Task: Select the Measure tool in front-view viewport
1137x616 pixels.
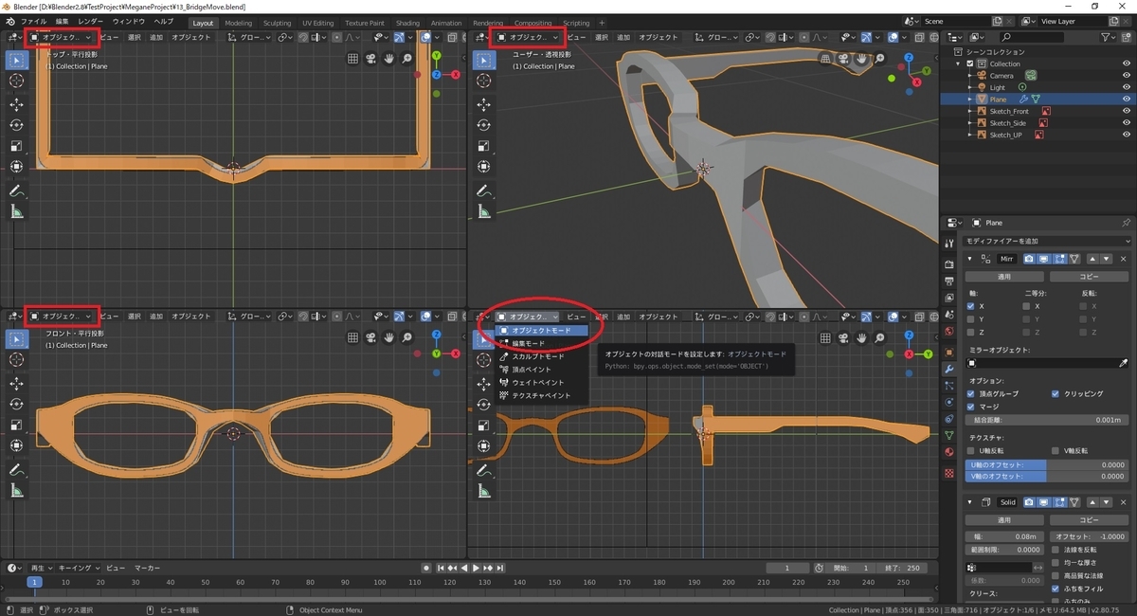Action: tap(16, 490)
